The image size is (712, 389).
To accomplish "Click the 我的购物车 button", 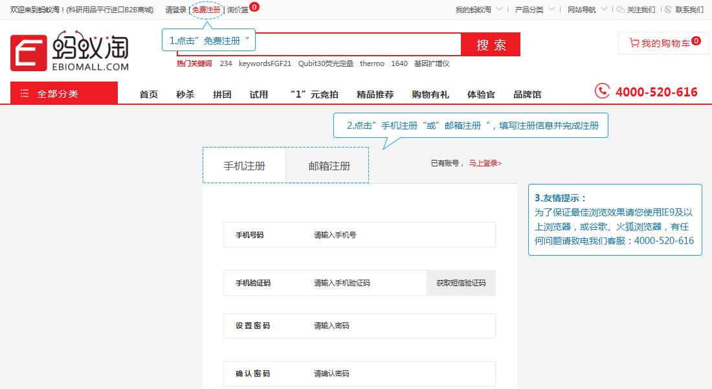I will pos(663,43).
